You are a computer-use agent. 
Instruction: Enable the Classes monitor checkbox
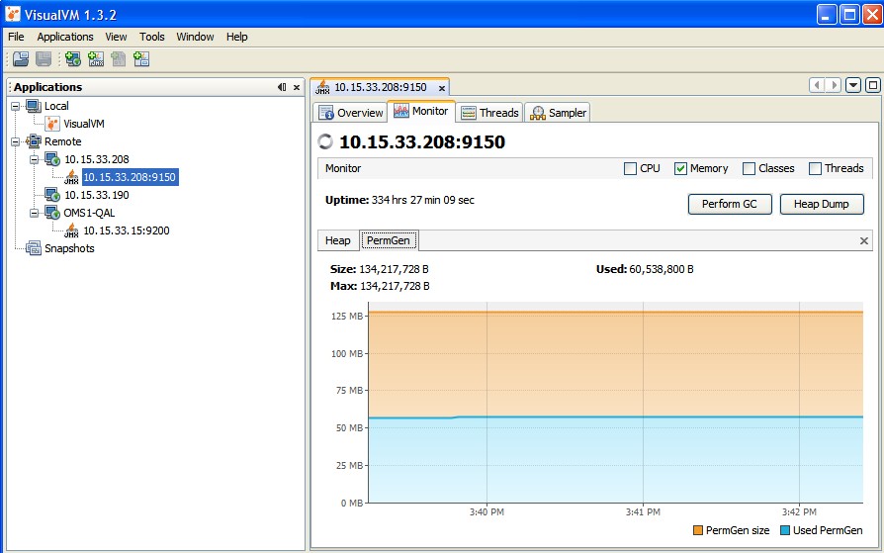coord(749,168)
